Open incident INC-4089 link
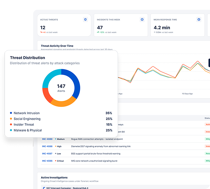This screenshot has height=189, width=210. click(47, 139)
